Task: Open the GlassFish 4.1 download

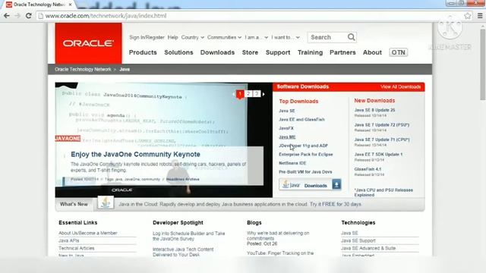Action: pos(368,169)
